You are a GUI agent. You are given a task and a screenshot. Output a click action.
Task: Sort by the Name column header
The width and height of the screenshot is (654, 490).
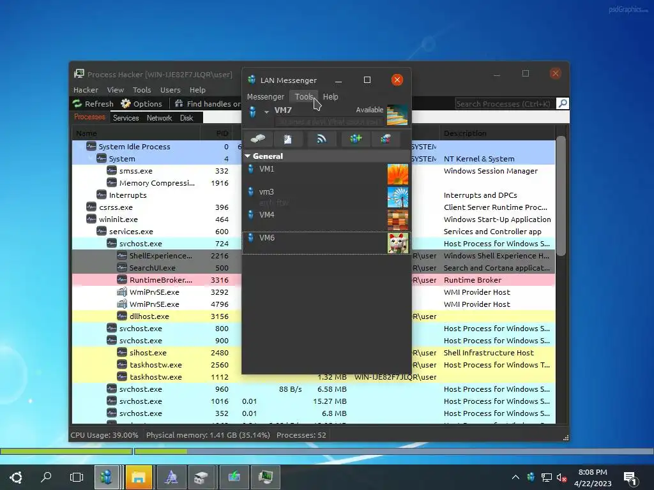[136, 133]
